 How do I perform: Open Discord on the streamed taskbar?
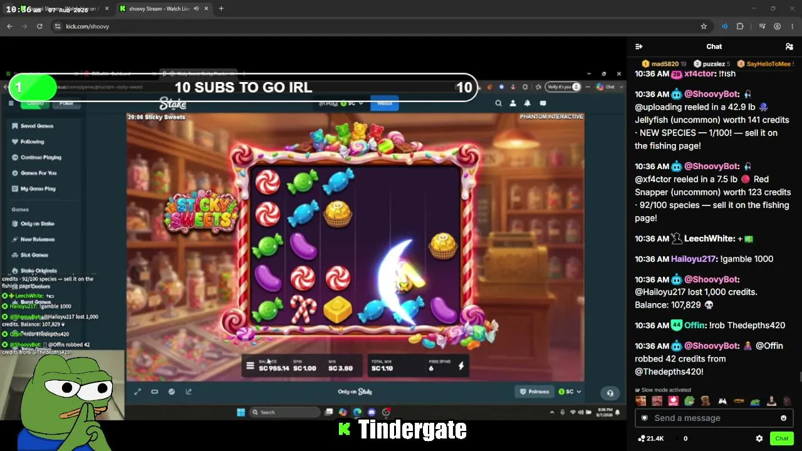pos(372,412)
